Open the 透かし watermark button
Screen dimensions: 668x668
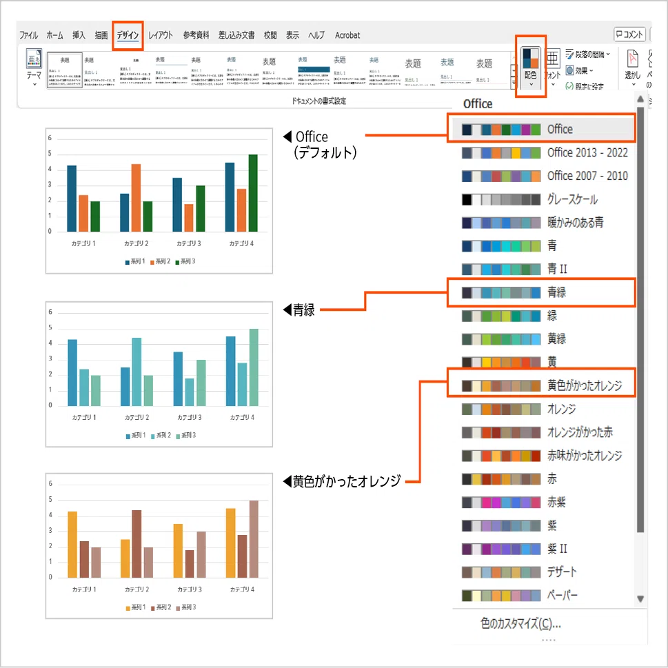633,68
